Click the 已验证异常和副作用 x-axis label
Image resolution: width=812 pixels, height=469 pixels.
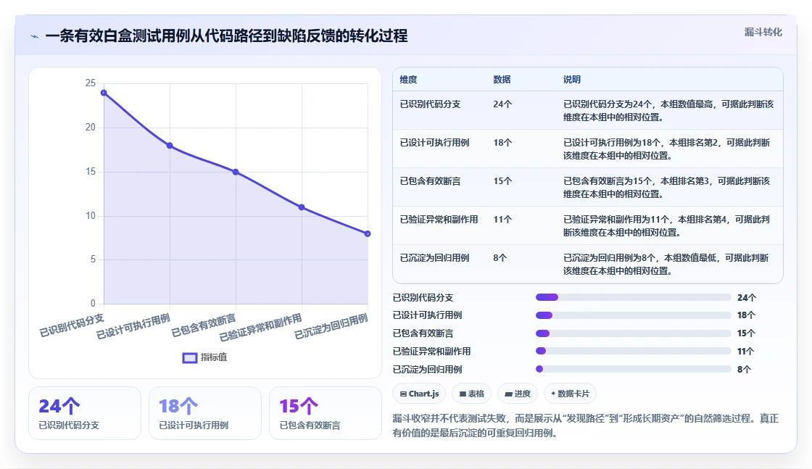260,327
